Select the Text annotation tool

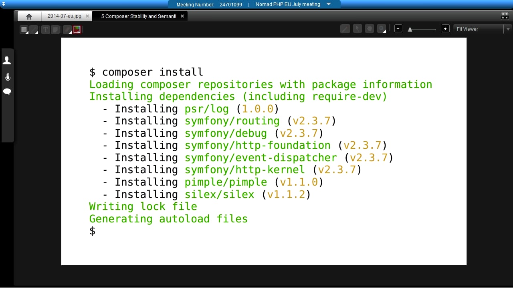(45, 30)
